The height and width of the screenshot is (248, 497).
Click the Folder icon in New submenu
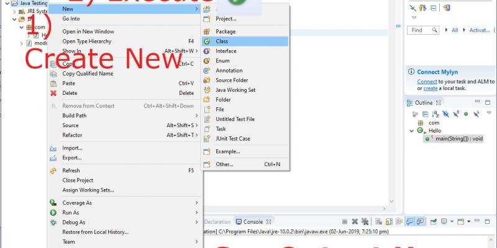(207, 100)
